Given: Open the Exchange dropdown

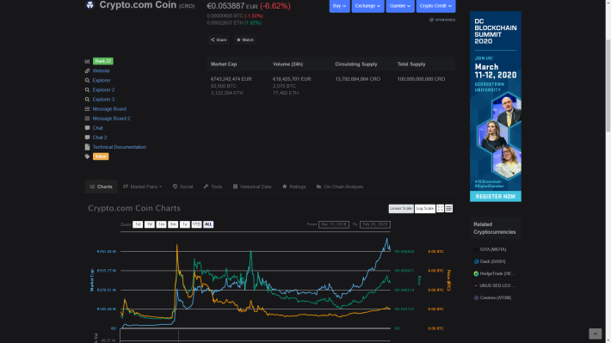Looking at the screenshot, I should coord(367,6).
